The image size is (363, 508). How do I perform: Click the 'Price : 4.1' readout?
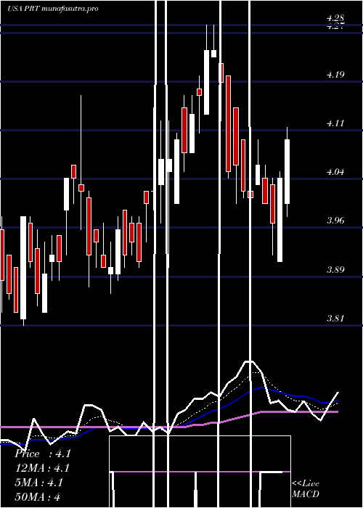tap(43, 454)
